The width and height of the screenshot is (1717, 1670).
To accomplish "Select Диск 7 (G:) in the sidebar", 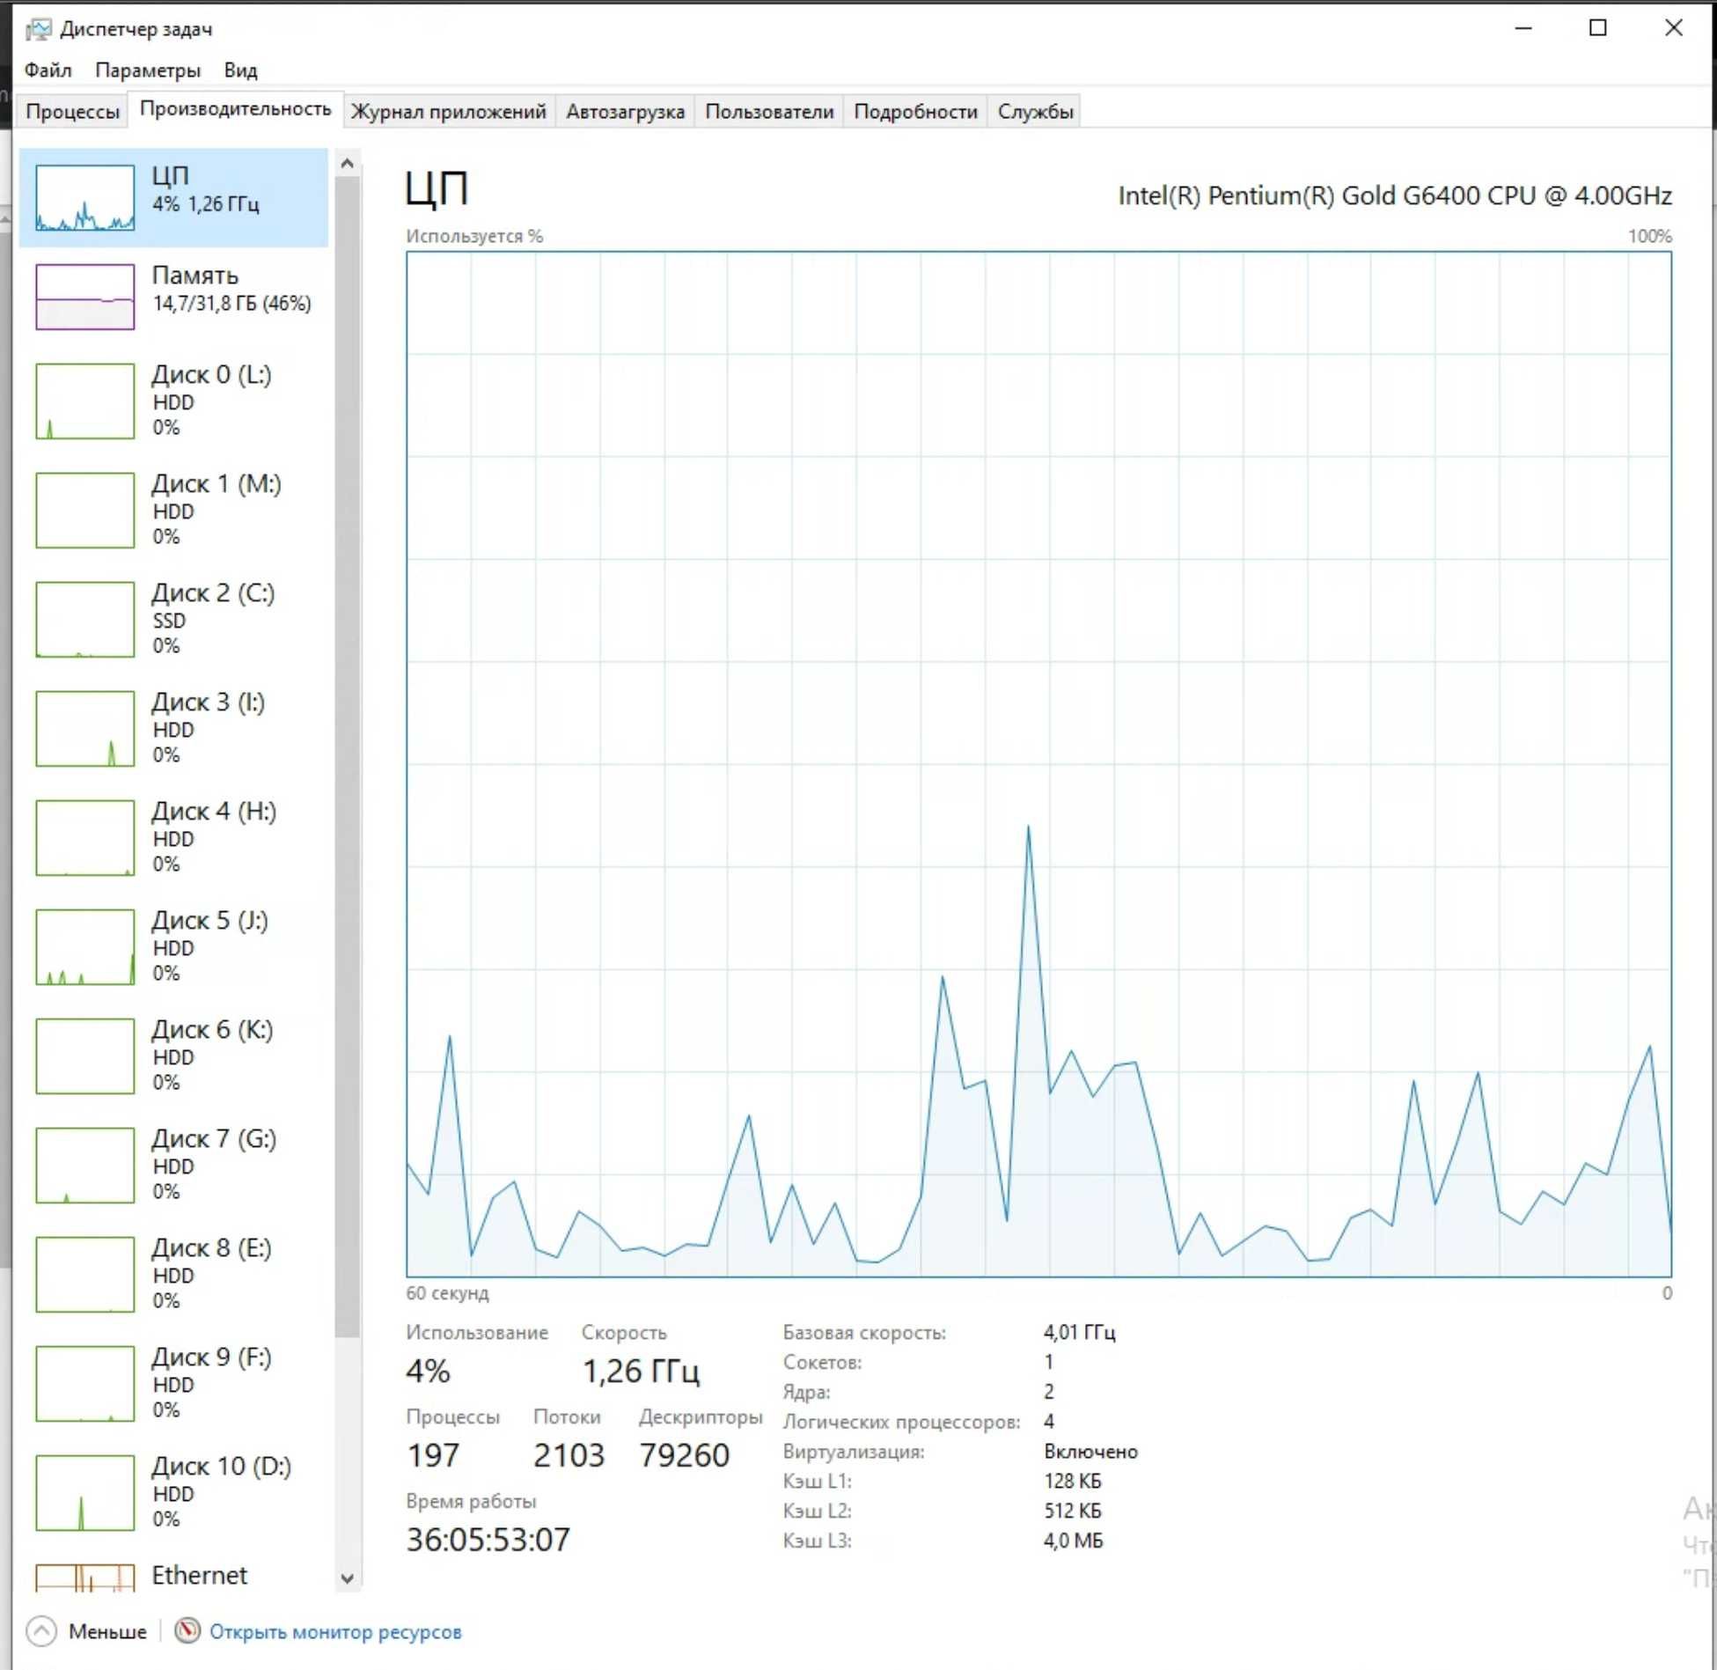I will click(x=173, y=1165).
